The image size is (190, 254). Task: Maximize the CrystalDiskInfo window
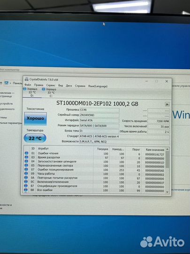pyautogui.click(x=156, y=81)
